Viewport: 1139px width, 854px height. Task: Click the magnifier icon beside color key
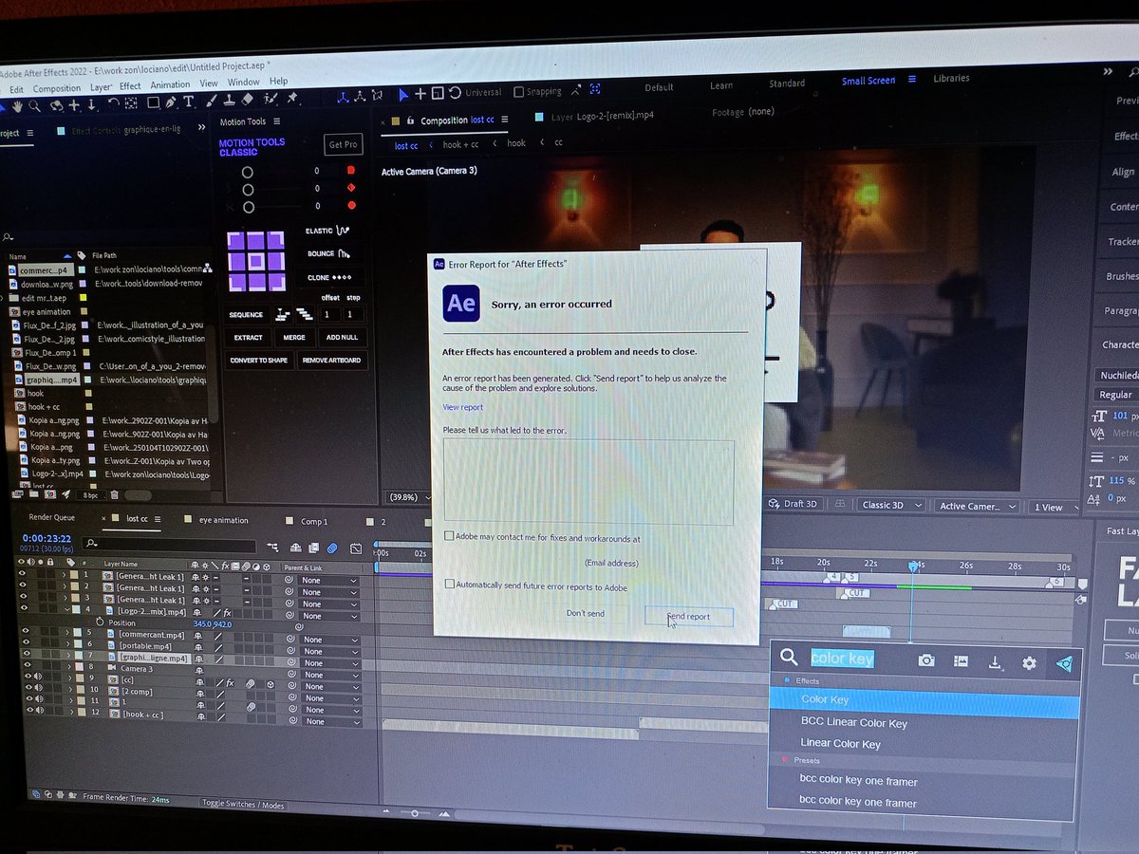[x=789, y=657]
